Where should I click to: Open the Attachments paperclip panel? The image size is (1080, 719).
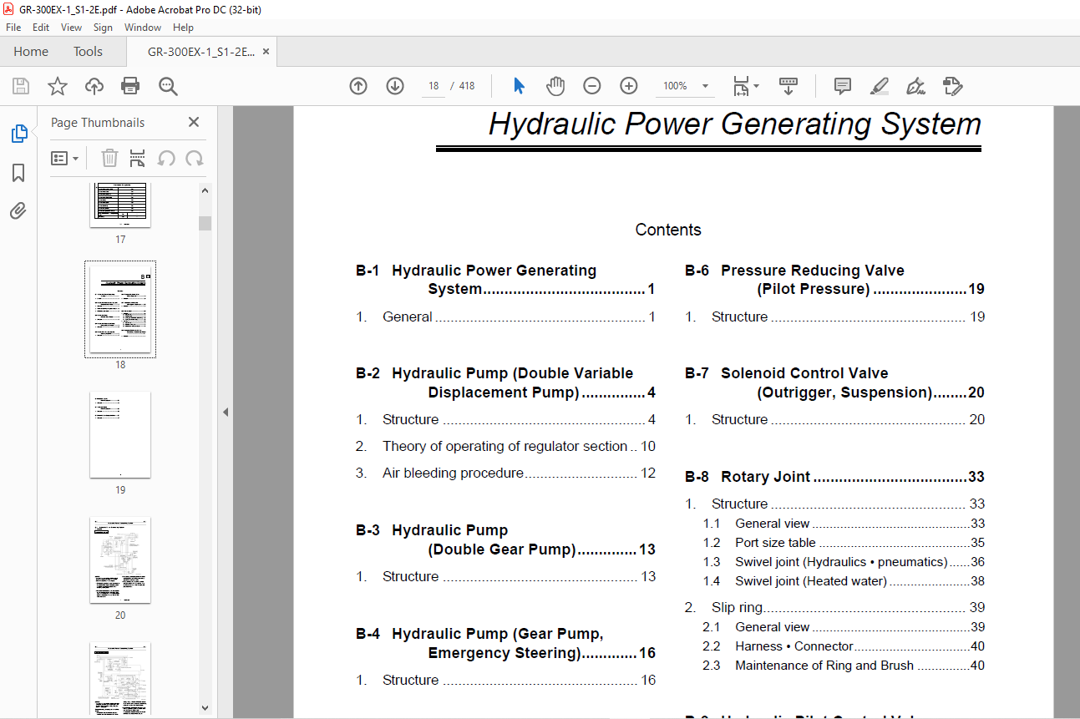coord(18,210)
